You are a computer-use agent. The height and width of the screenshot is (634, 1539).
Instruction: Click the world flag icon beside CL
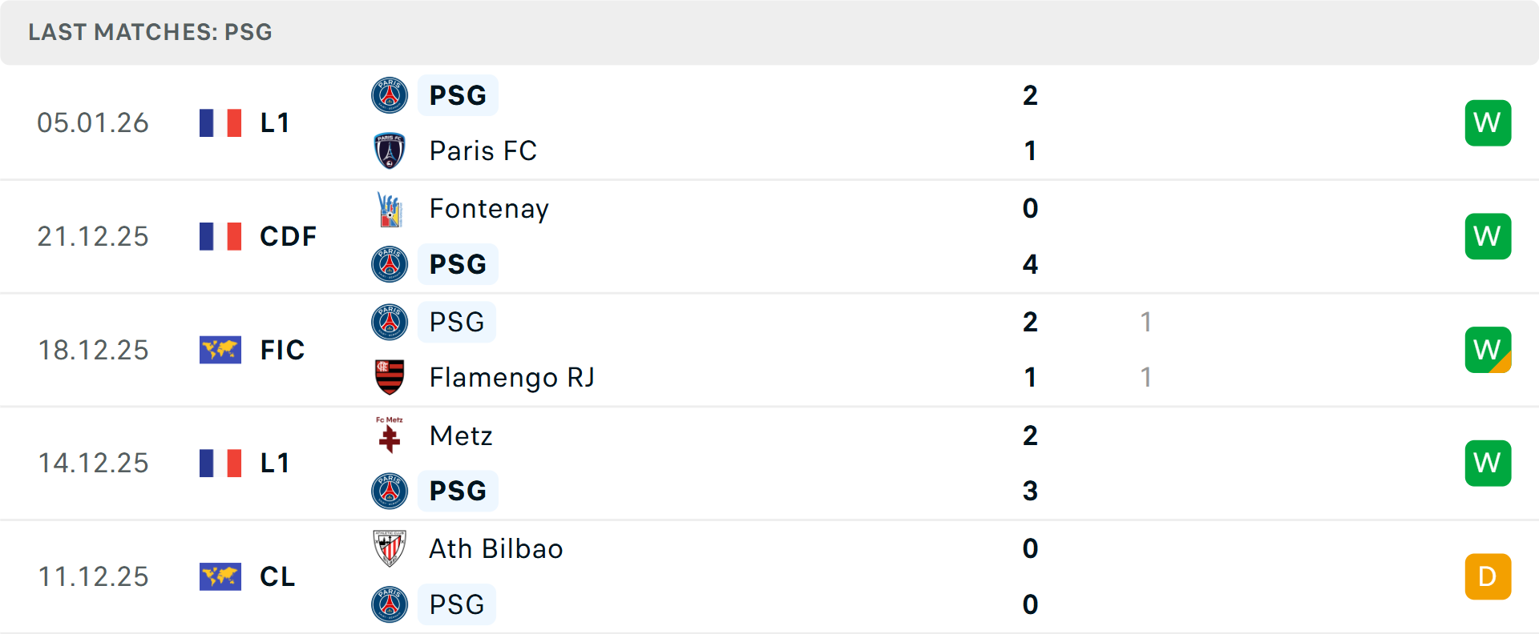pyautogui.click(x=220, y=576)
